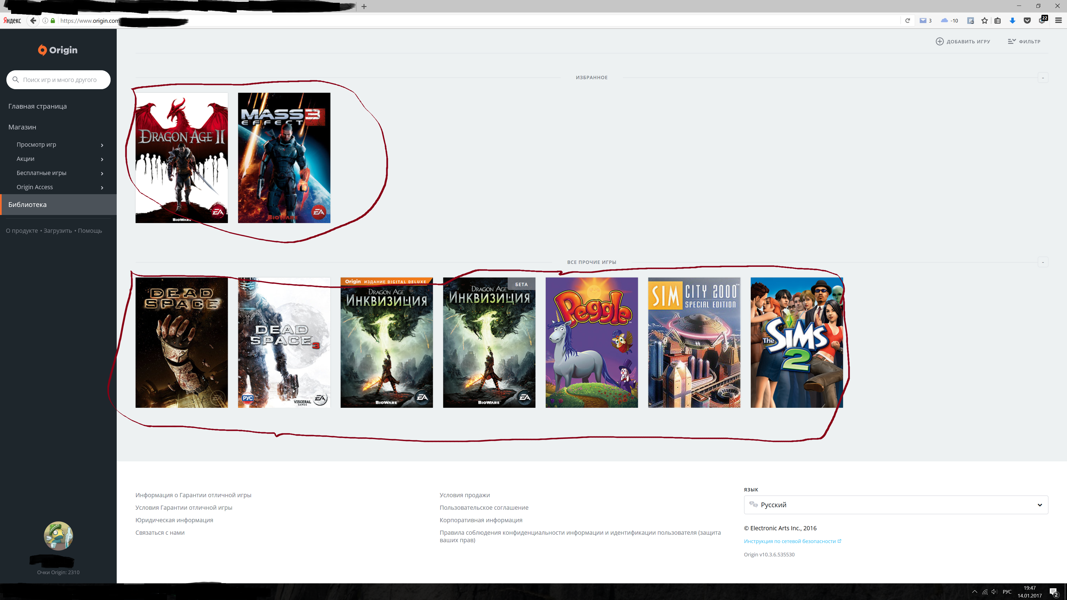This screenshot has height=600, width=1067.
Task: Click the reload page icon
Action: [x=908, y=21]
